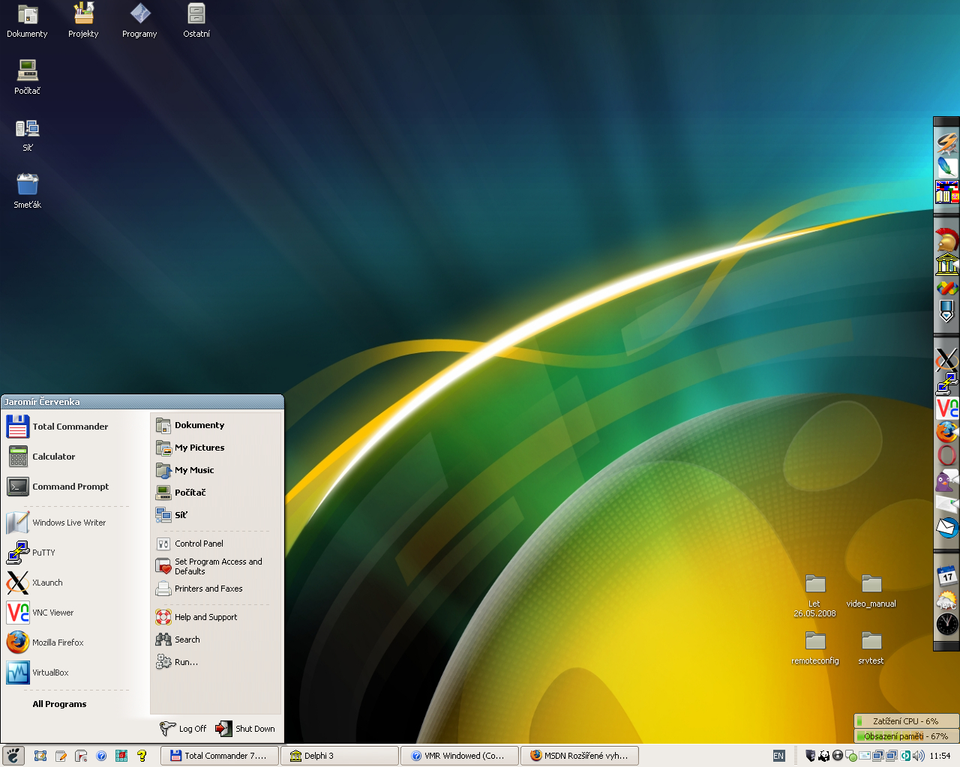Click the EN language indicator
Screen dimensions: 960x767
(778, 756)
